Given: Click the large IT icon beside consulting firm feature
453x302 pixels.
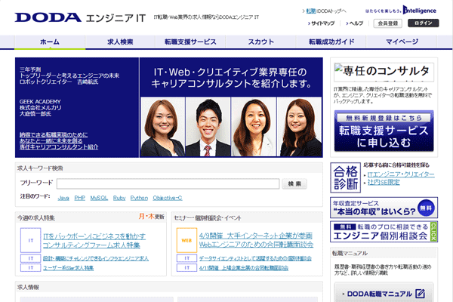Looking at the screenshot, I should (31, 240).
